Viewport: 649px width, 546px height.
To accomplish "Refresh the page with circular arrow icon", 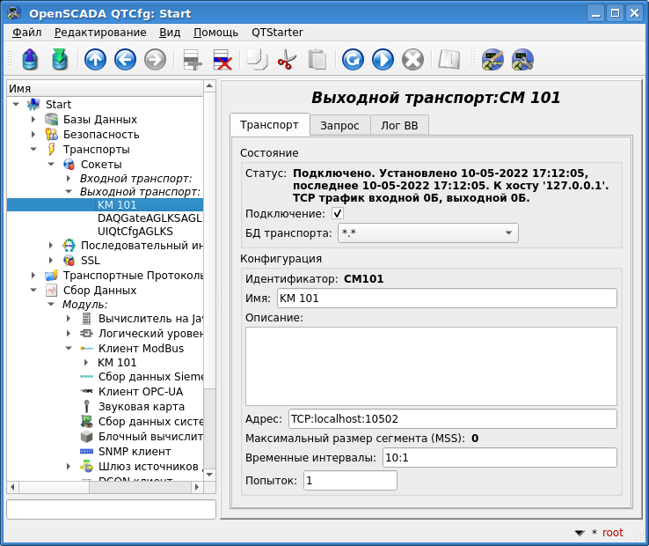I will click(353, 59).
